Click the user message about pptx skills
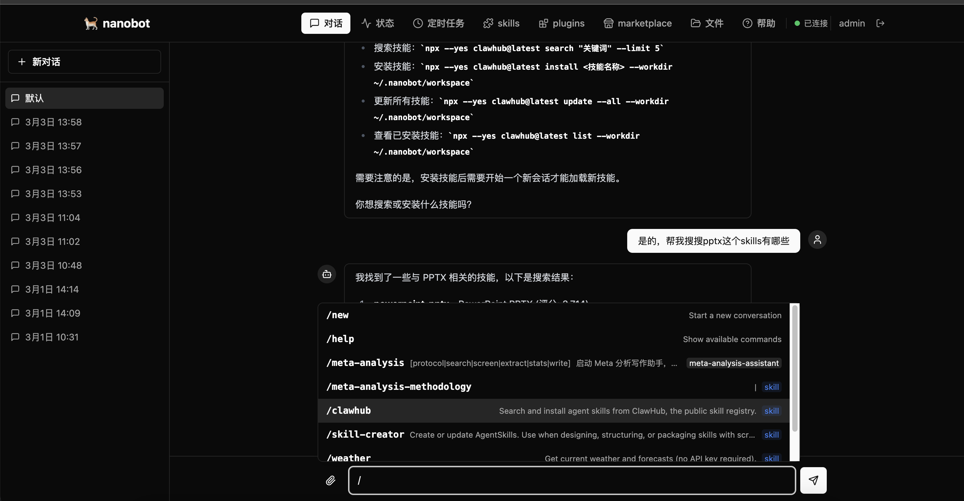The width and height of the screenshot is (964, 501). tap(713, 241)
